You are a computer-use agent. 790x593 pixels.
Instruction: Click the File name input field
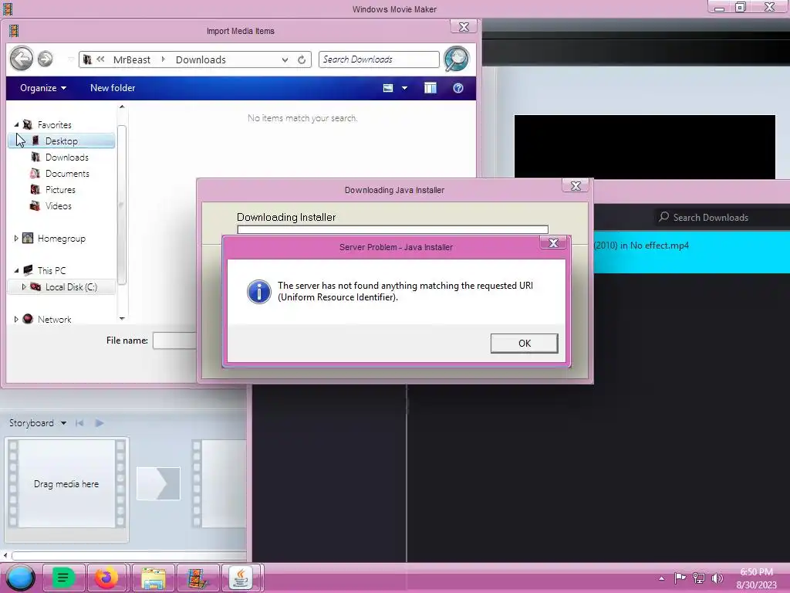[175, 341]
